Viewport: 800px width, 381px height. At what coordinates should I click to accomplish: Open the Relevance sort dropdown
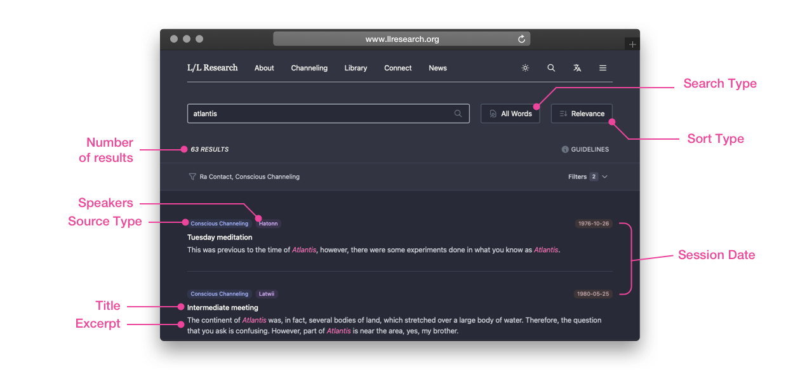coord(582,114)
